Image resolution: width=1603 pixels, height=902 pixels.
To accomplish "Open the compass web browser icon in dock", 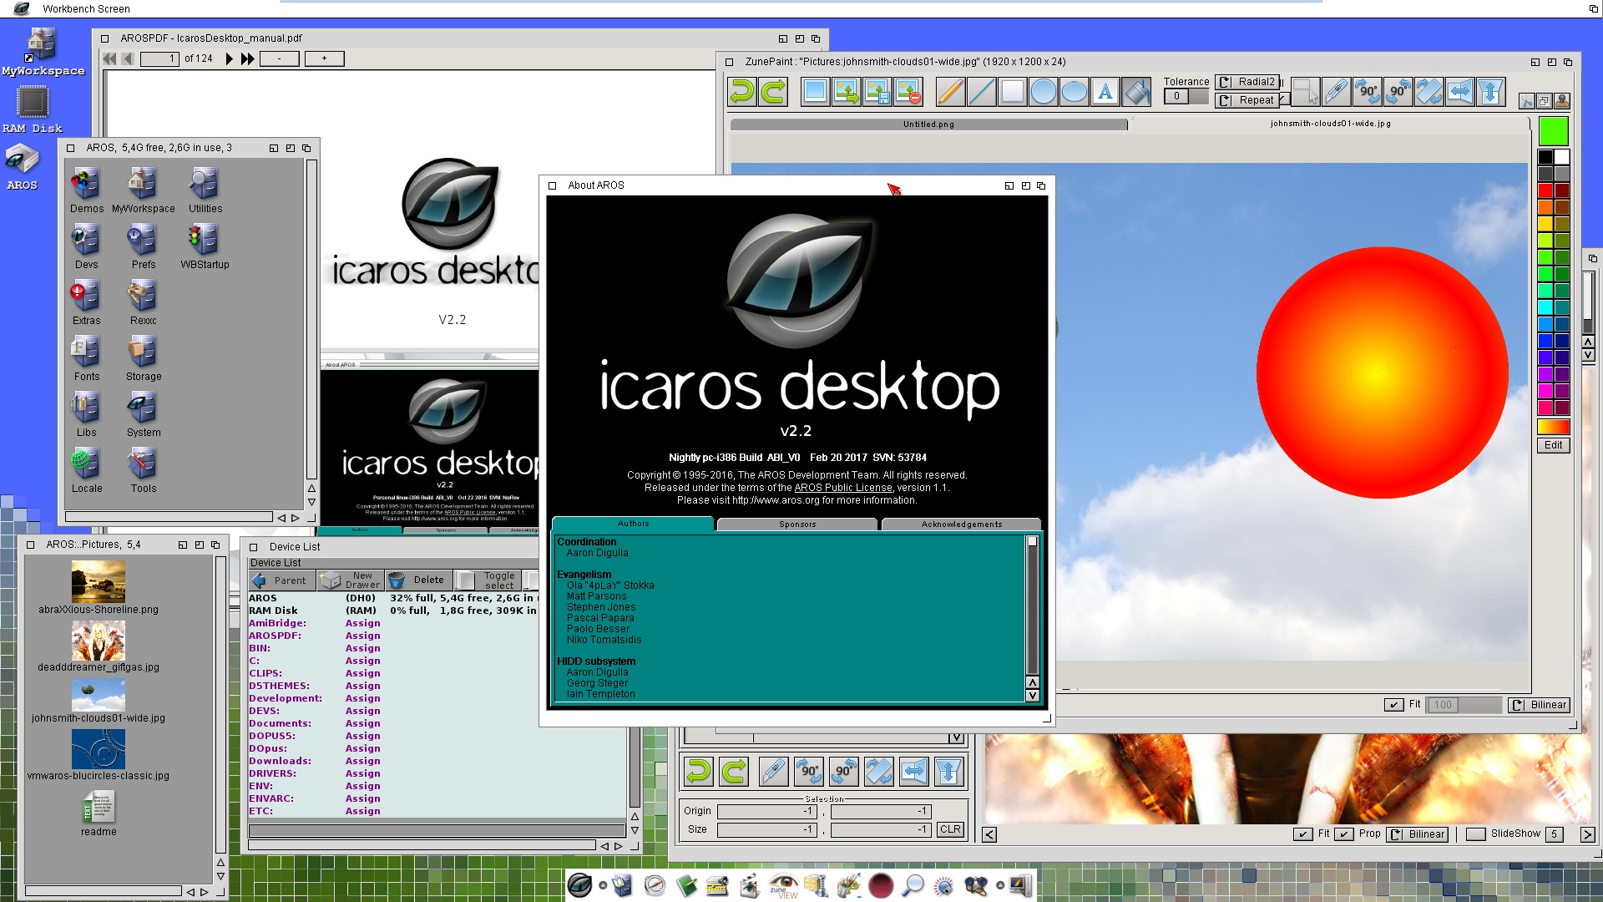I will [x=655, y=885].
